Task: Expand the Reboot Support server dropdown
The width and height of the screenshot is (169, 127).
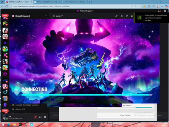Action: coord(46,16)
